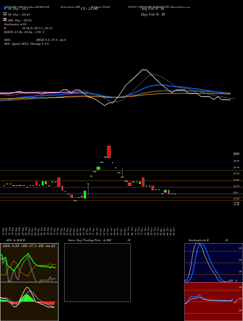Image resolution: width=243 pixels, height=321 pixels.
Task: Click the white 50 Day EMA legend swatch
Action: tap(5, 14)
